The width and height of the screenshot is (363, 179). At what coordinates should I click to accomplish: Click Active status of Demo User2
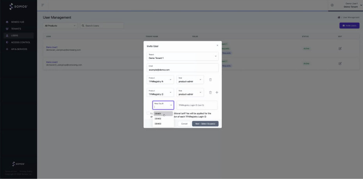pos(306,63)
